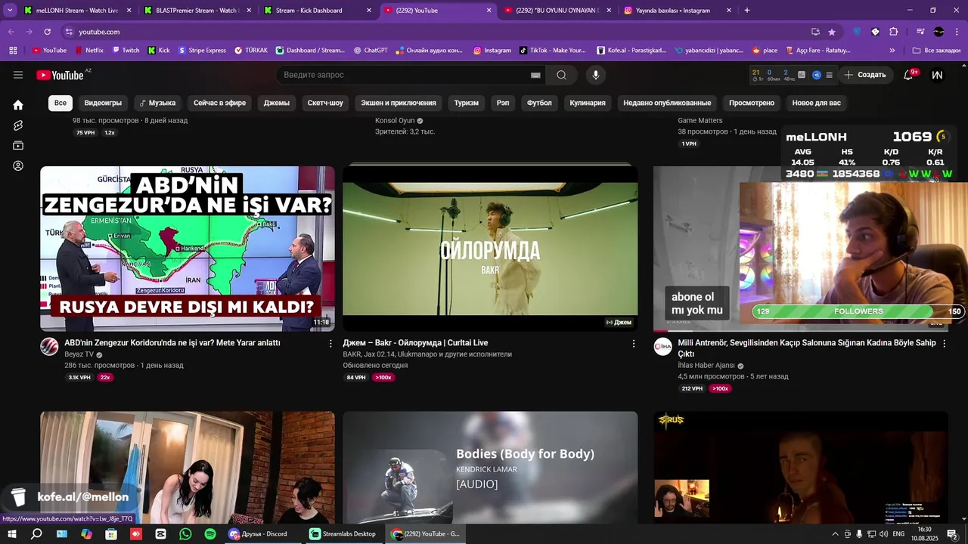Select the 'Музыка' filter chip

tap(157, 103)
